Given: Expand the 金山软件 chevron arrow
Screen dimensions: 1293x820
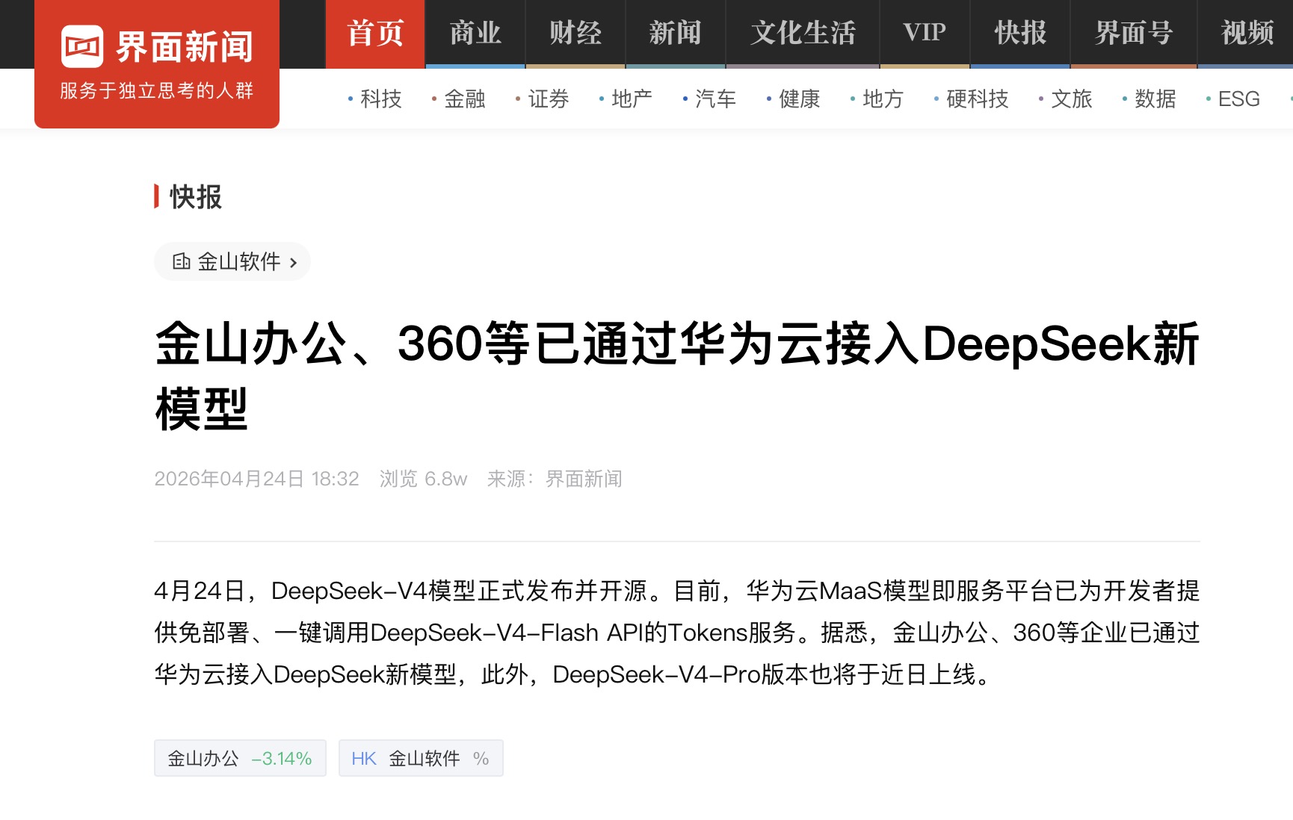Looking at the screenshot, I should (293, 263).
